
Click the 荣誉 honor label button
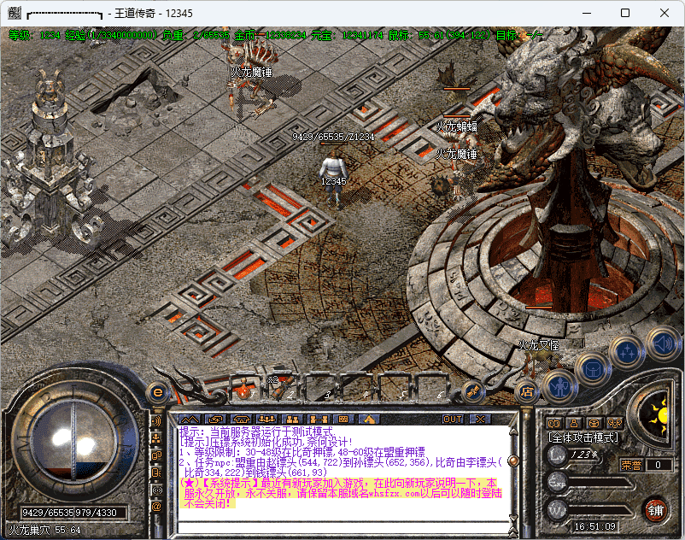point(632,466)
